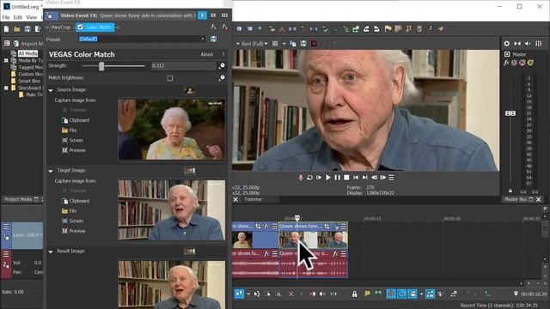This screenshot has width=550, height=309.
Task: Choose Screen under Target Image capture
Action: click(x=72, y=221)
